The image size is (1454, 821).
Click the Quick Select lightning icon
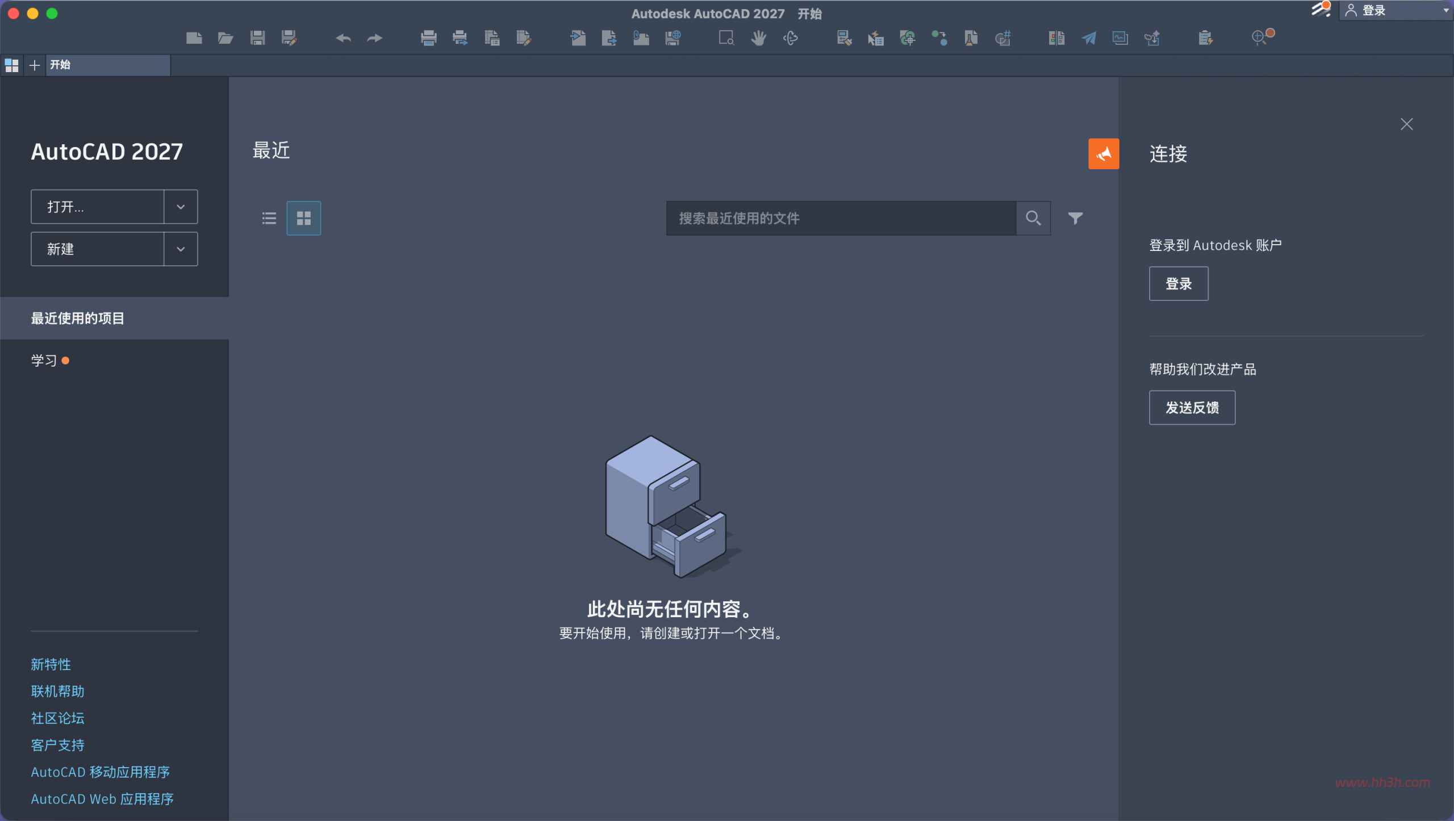(x=876, y=38)
